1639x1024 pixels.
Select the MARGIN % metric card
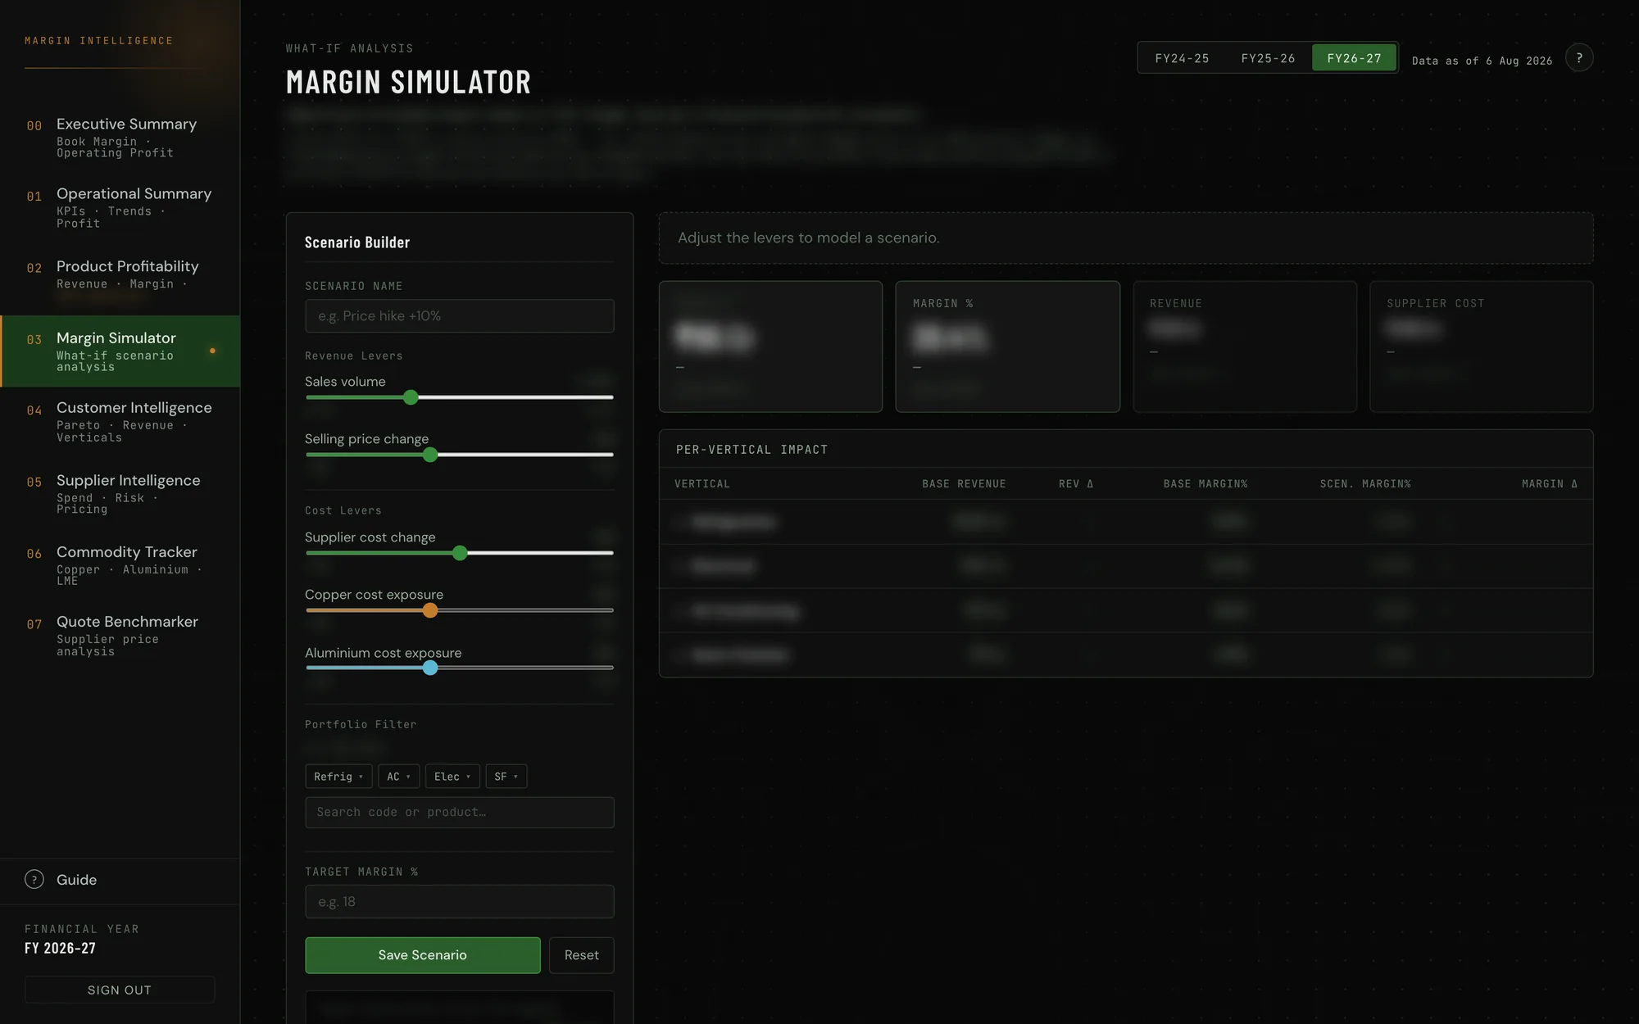1007,347
